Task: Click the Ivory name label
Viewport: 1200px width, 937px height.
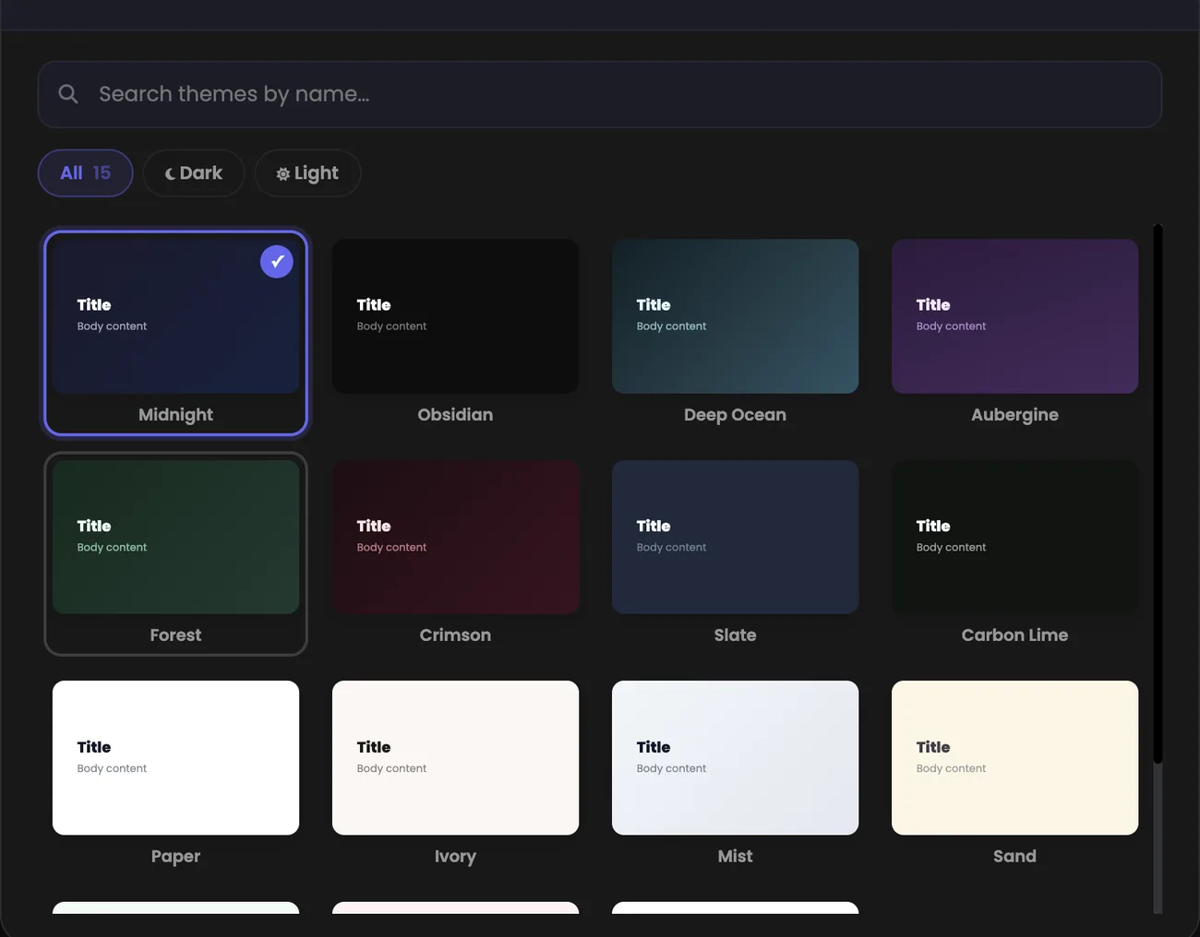Action: click(455, 857)
